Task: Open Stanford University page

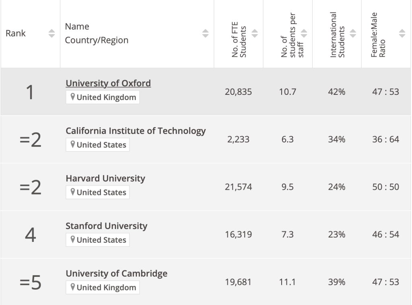Action: [106, 226]
